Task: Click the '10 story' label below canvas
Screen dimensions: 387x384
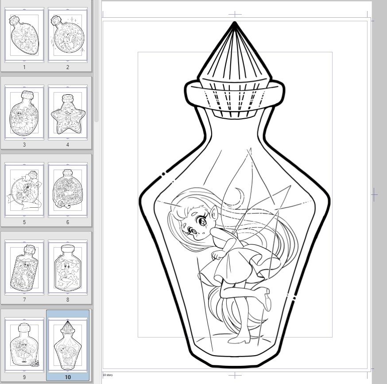Action: tap(108, 375)
